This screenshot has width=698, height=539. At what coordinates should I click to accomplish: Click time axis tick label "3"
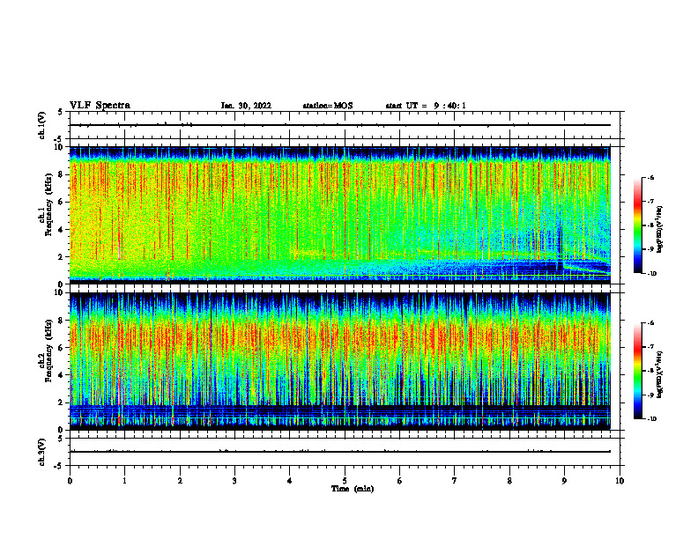tap(234, 481)
